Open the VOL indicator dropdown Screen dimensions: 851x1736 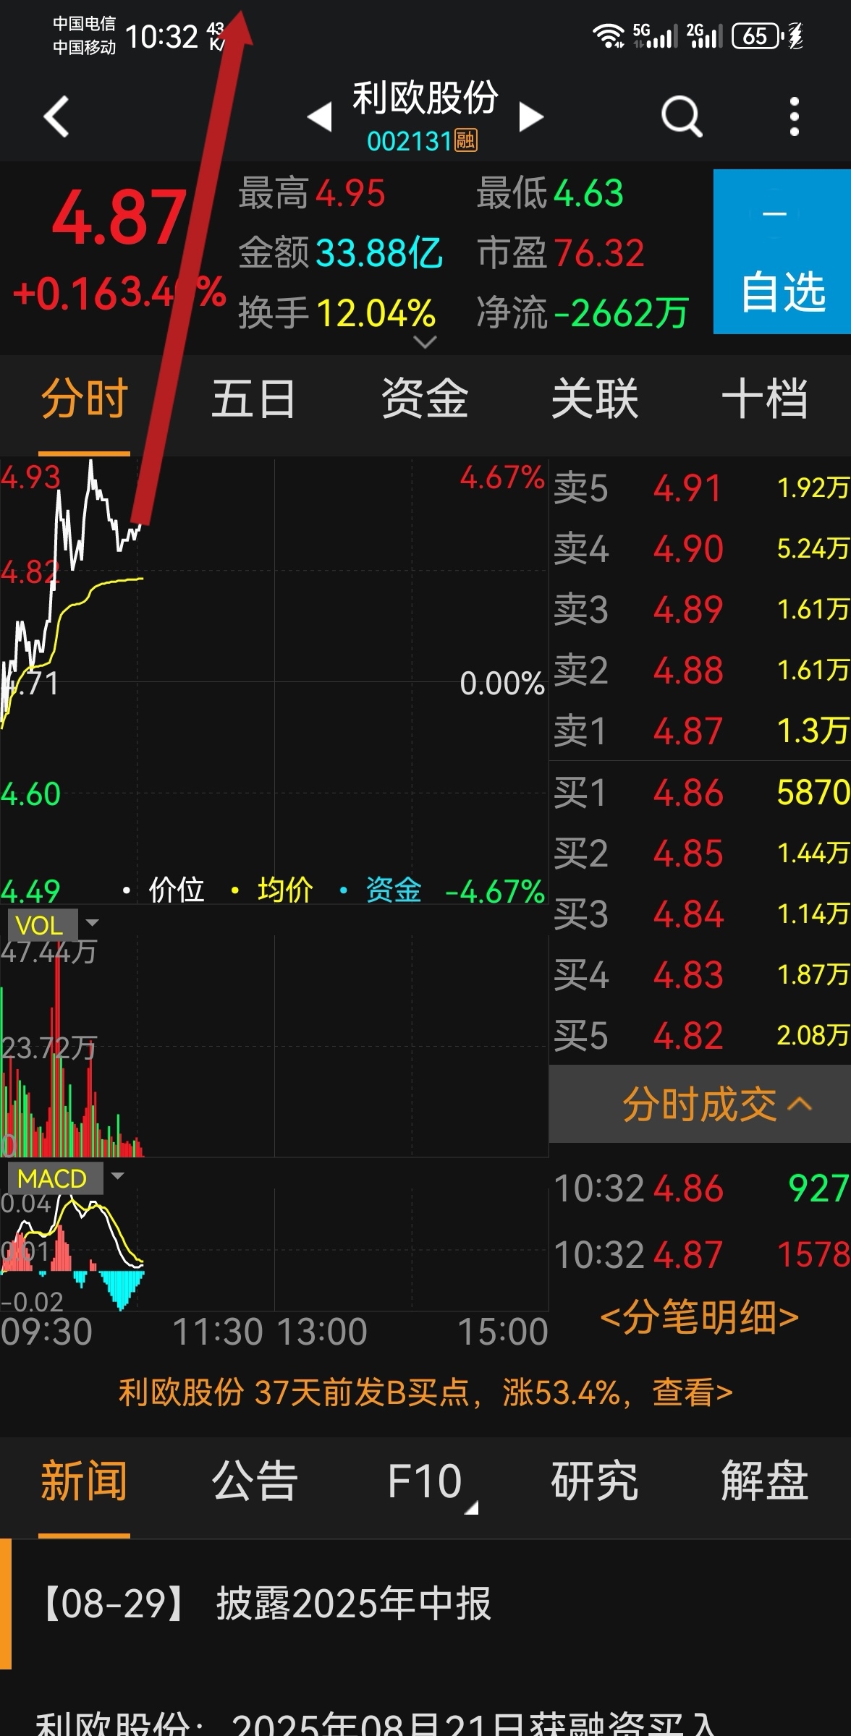click(x=54, y=924)
